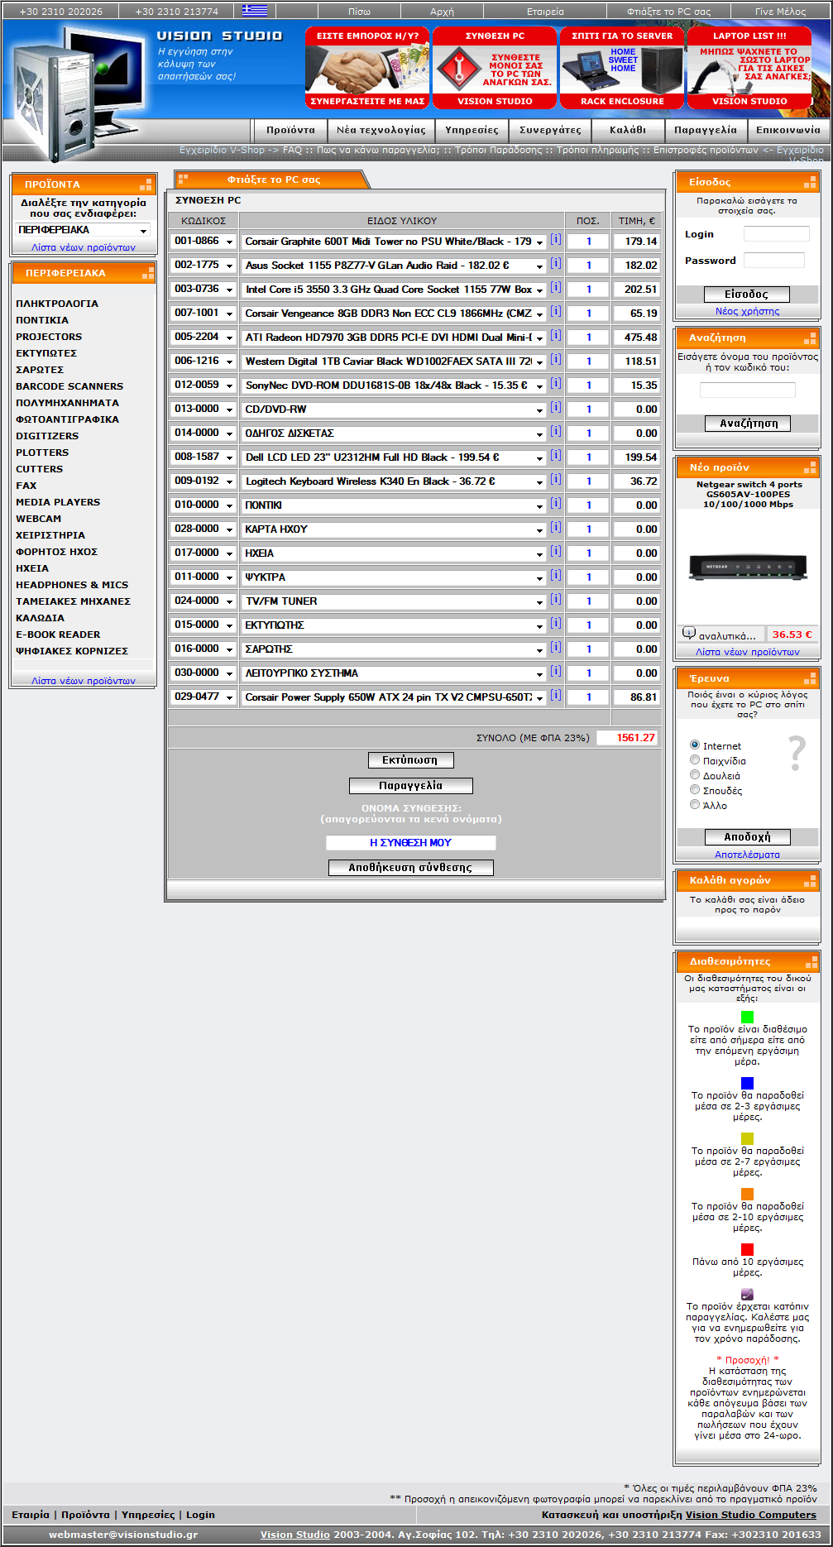Open info icon for Asus Socket 1155 row
Viewport: 833px width, 1547px height.
(x=555, y=263)
